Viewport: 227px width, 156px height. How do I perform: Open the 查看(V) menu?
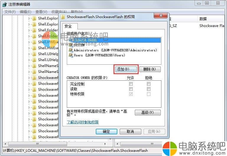pos(41,12)
